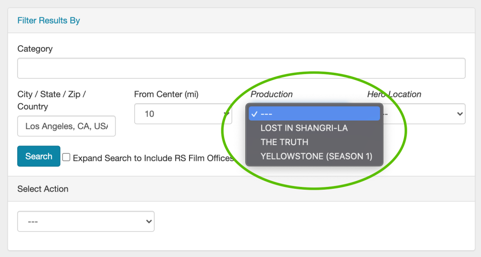The width and height of the screenshot is (481, 257).
Task: Click the Production field label
Action: click(271, 95)
